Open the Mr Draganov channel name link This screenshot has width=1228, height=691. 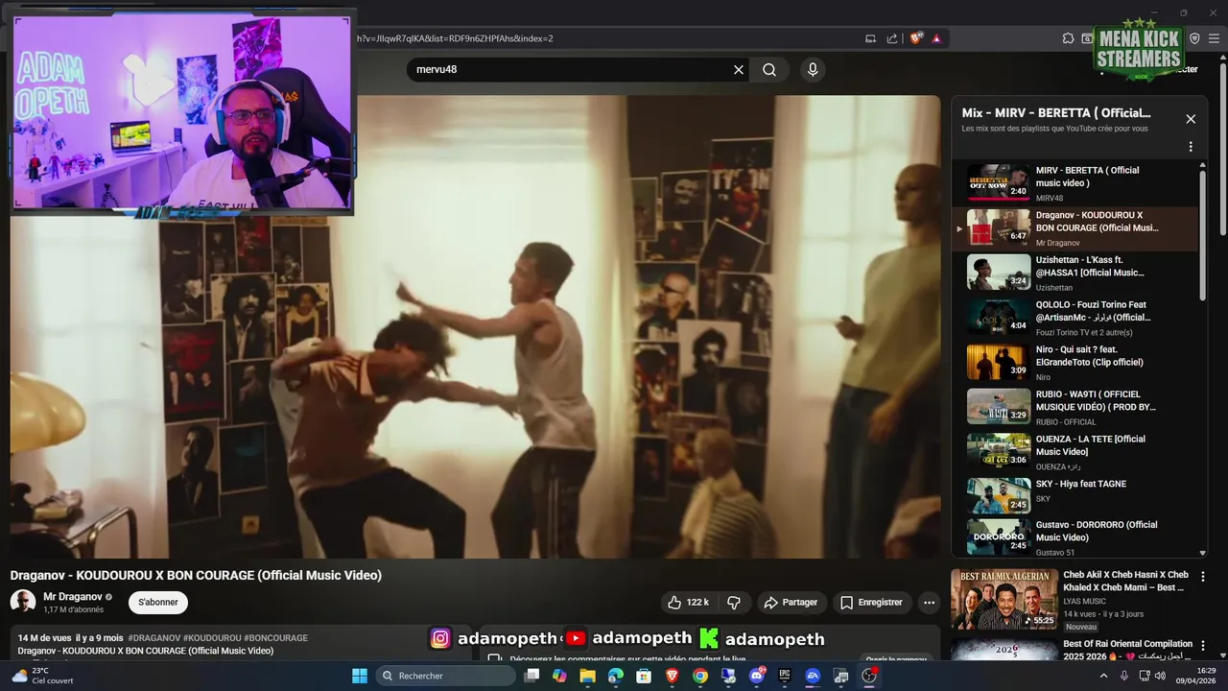pos(73,597)
